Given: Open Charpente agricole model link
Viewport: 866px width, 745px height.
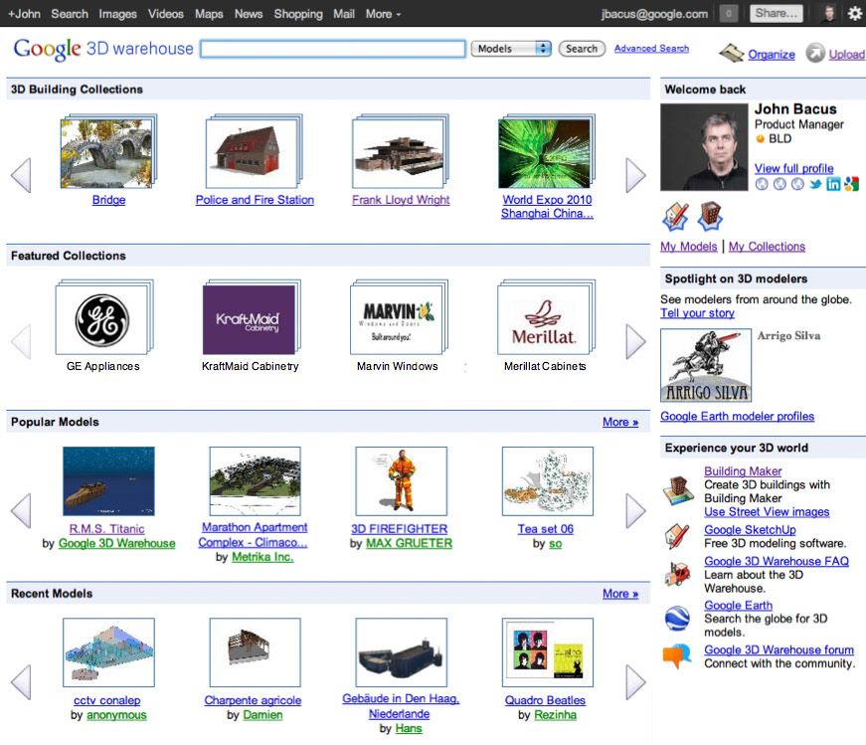Looking at the screenshot, I should click(x=253, y=701).
